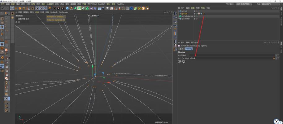Switch to the 基本 tab

181,49
